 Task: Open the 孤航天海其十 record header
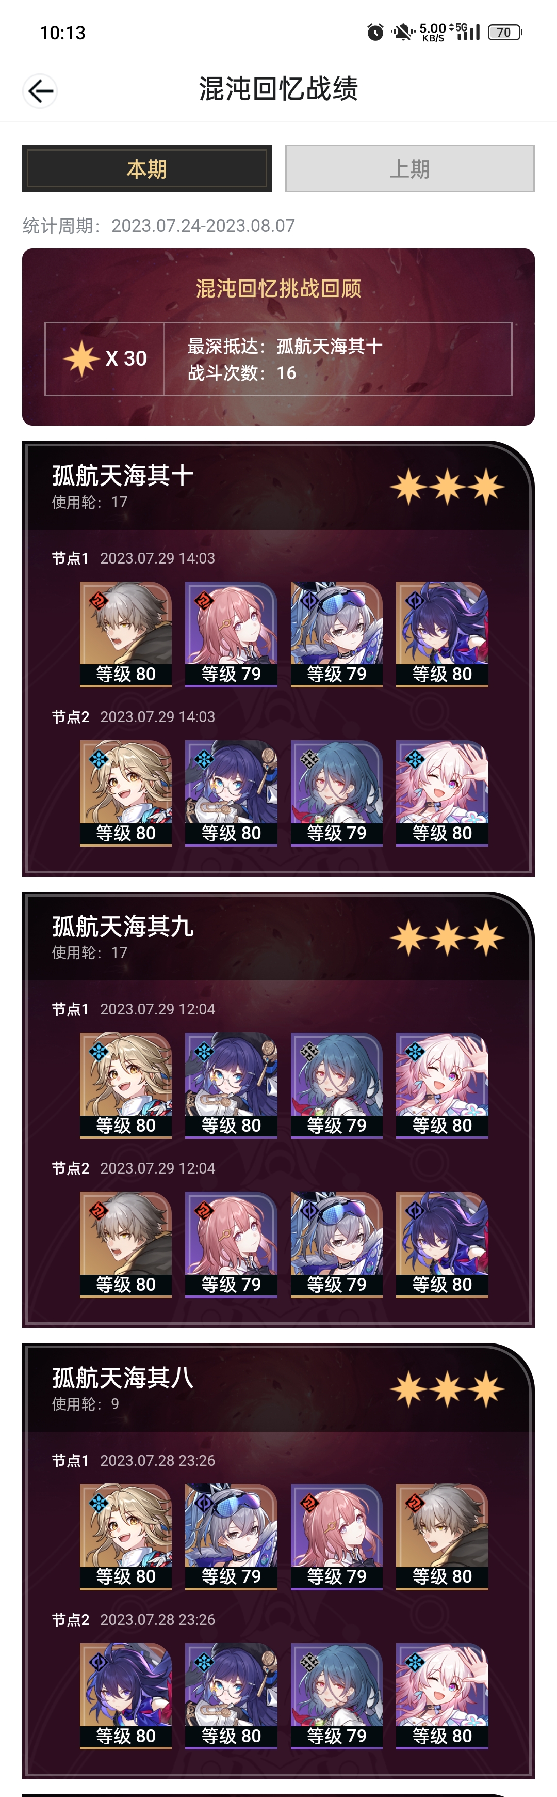278,486
